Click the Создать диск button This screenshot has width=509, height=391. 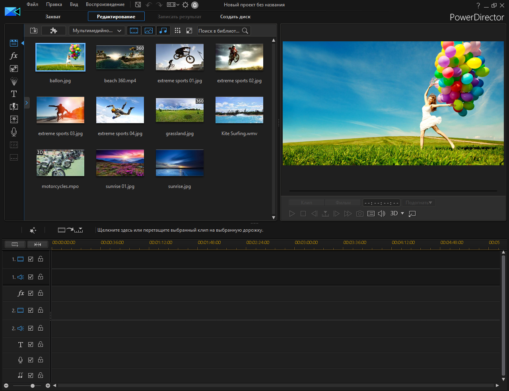[235, 17]
